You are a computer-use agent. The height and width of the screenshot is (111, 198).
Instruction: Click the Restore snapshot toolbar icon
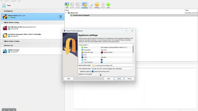click(78, 5)
